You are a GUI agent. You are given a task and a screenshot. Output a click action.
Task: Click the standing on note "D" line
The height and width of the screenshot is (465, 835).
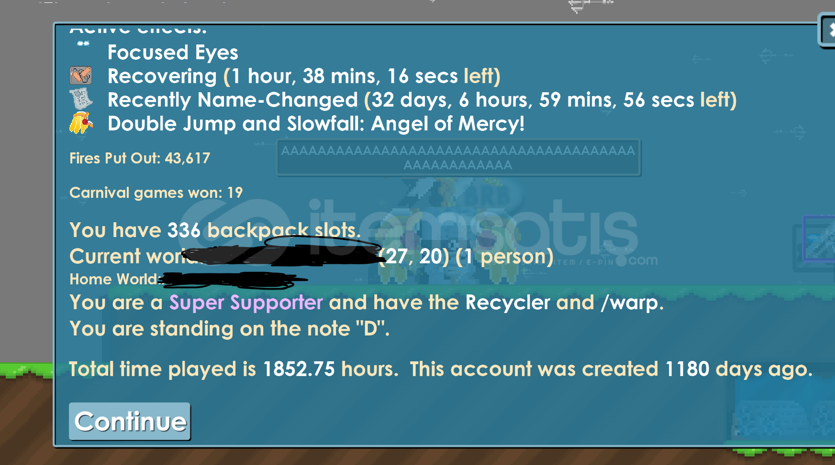coord(230,329)
